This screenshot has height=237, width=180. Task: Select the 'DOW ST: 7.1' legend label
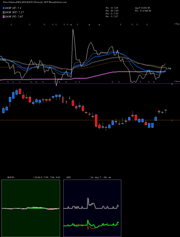(x=13, y=8)
